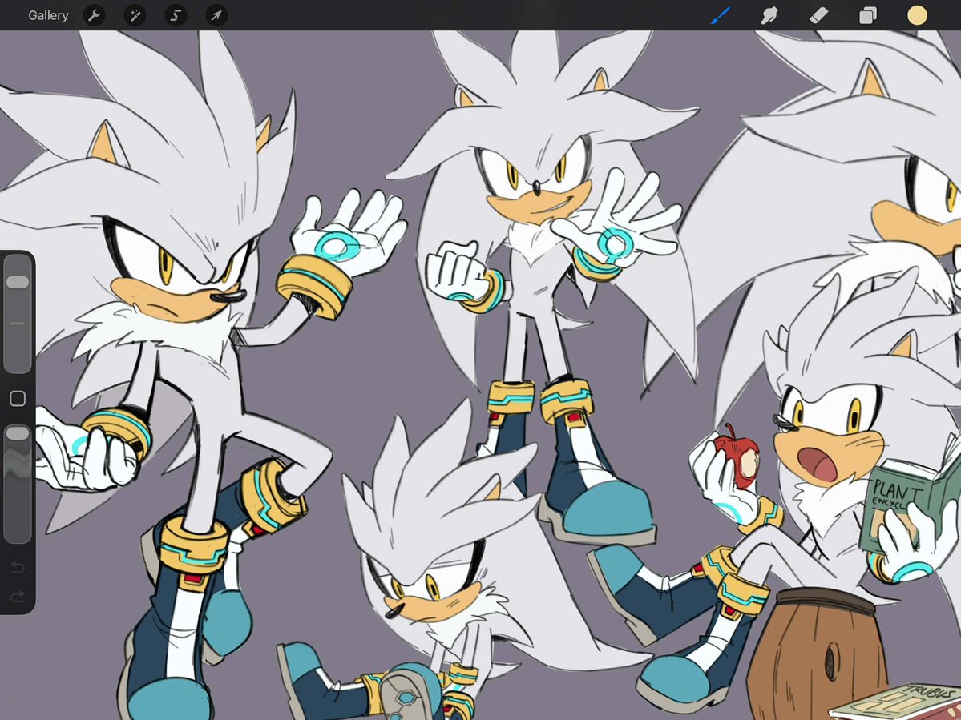
Task: Reopen the brush library via Brush icon
Action: 720,15
